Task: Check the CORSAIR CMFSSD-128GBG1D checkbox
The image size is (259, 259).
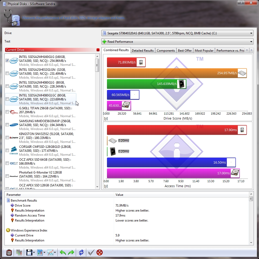Action: [7, 150]
